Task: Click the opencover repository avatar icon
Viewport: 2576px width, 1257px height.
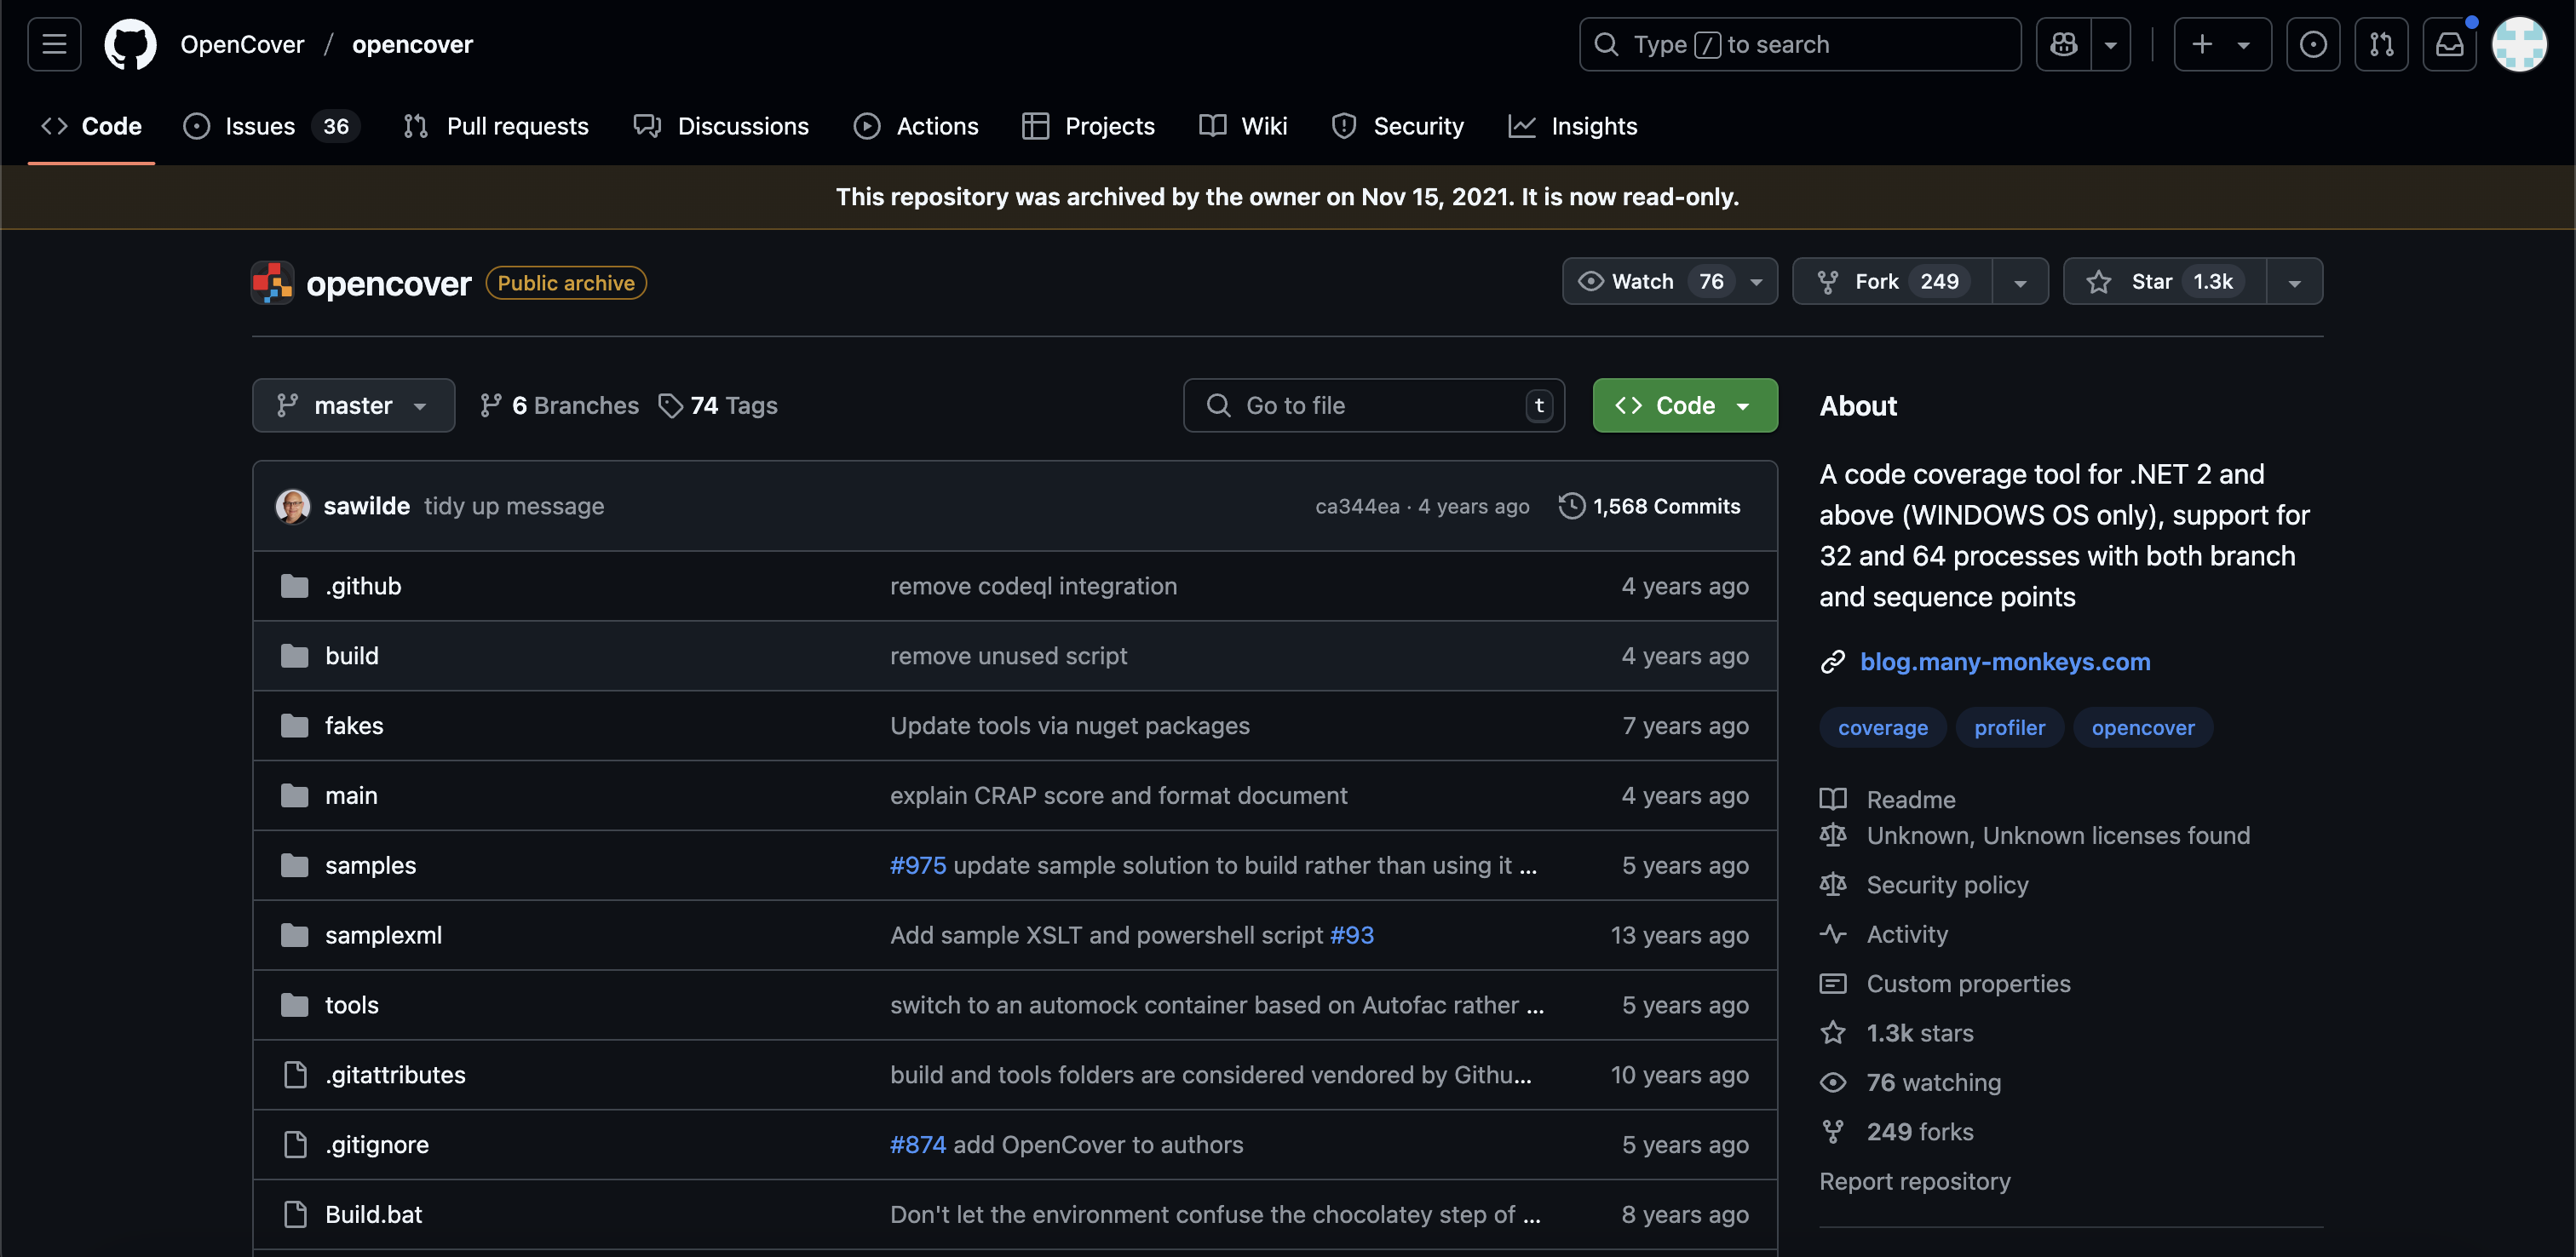Action: pos(272,282)
